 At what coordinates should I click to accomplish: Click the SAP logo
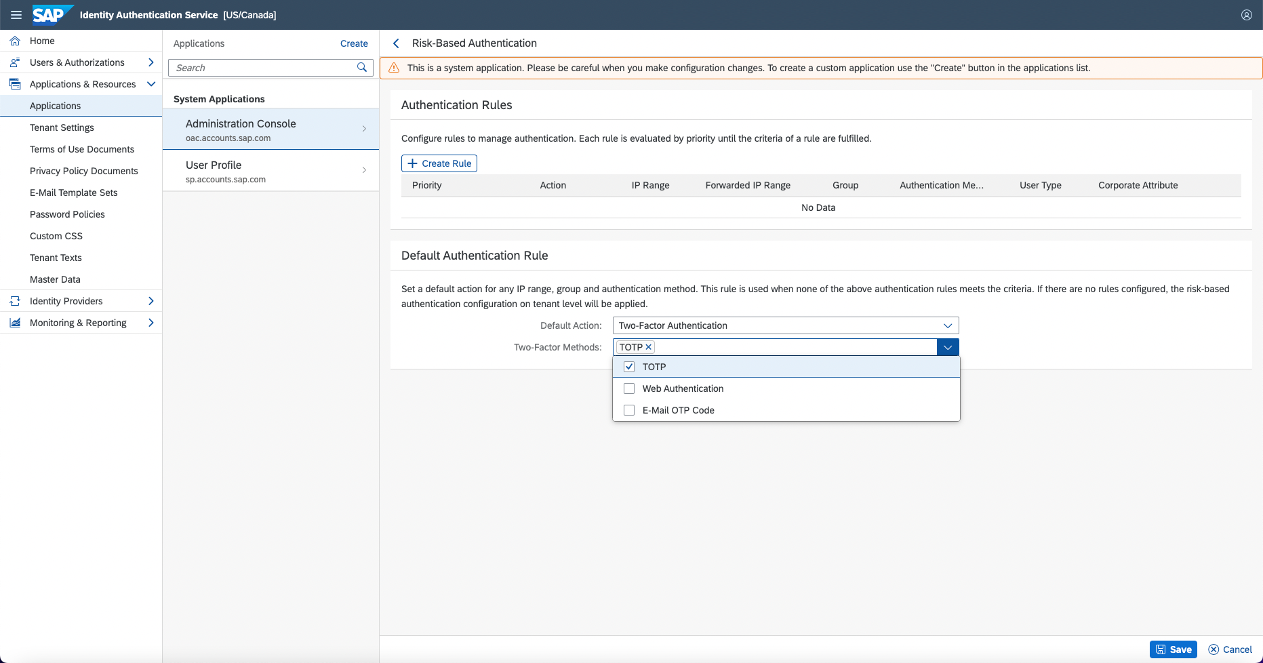click(x=52, y=15)
